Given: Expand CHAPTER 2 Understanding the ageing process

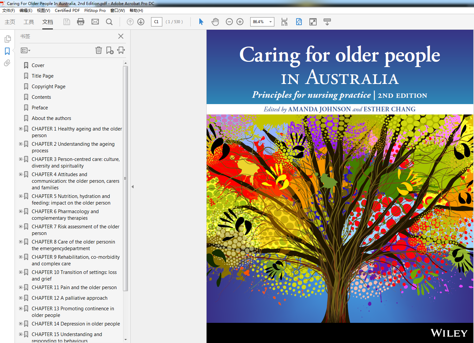Looking at the screenshot, I should tap(20, 144).
